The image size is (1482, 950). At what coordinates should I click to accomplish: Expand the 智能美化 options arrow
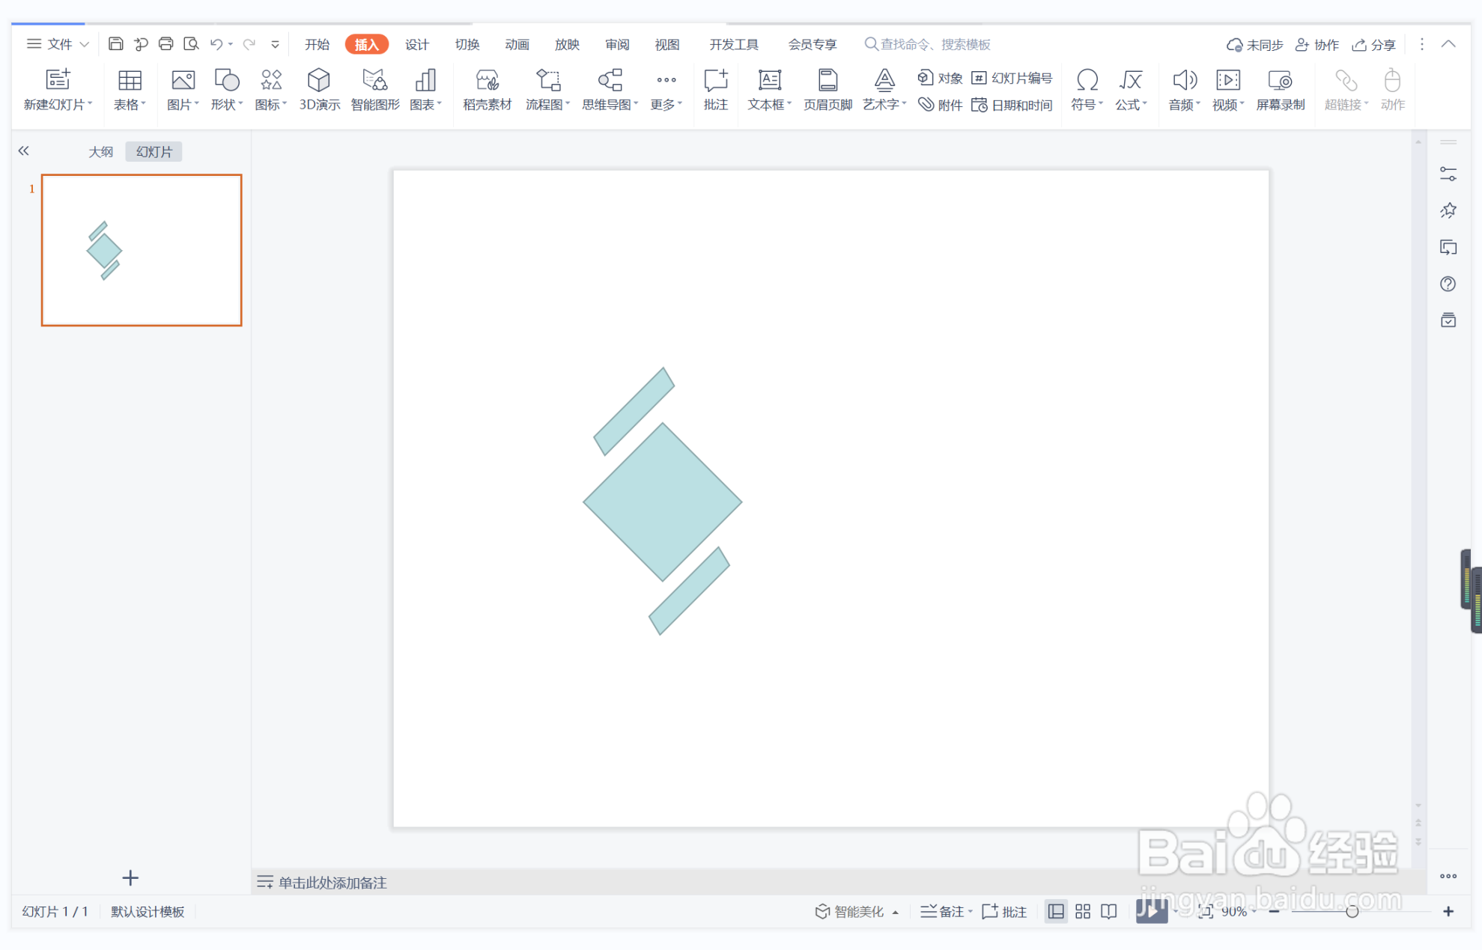coord(896,912)
